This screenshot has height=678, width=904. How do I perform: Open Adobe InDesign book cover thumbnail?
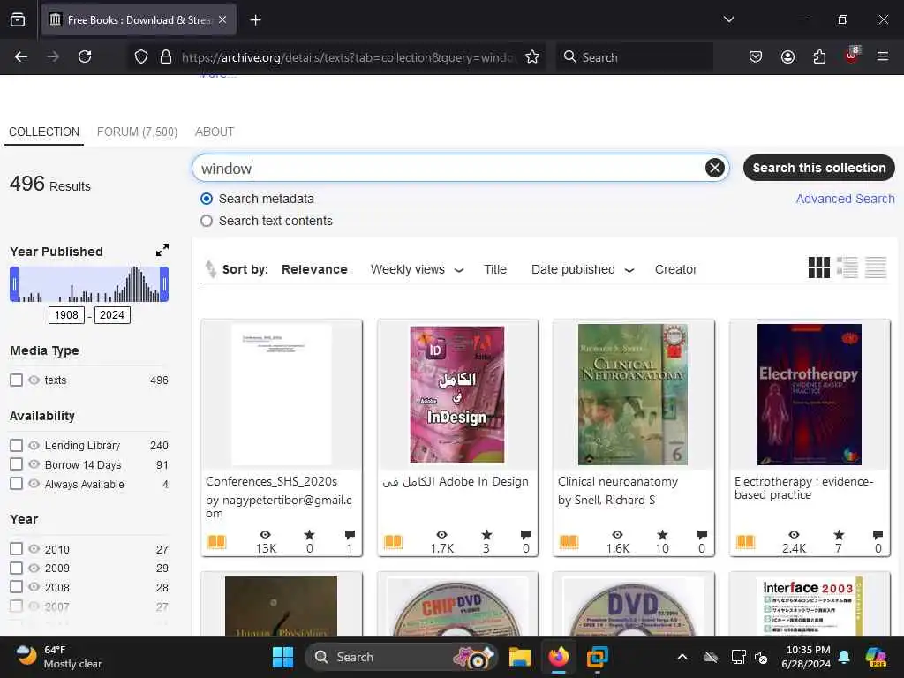click(x=457, y=395)
